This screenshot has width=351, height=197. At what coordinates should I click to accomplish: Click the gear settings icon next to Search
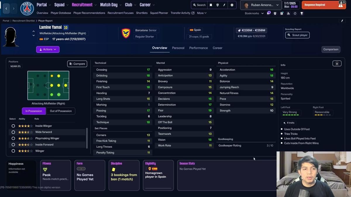[232, 5]
